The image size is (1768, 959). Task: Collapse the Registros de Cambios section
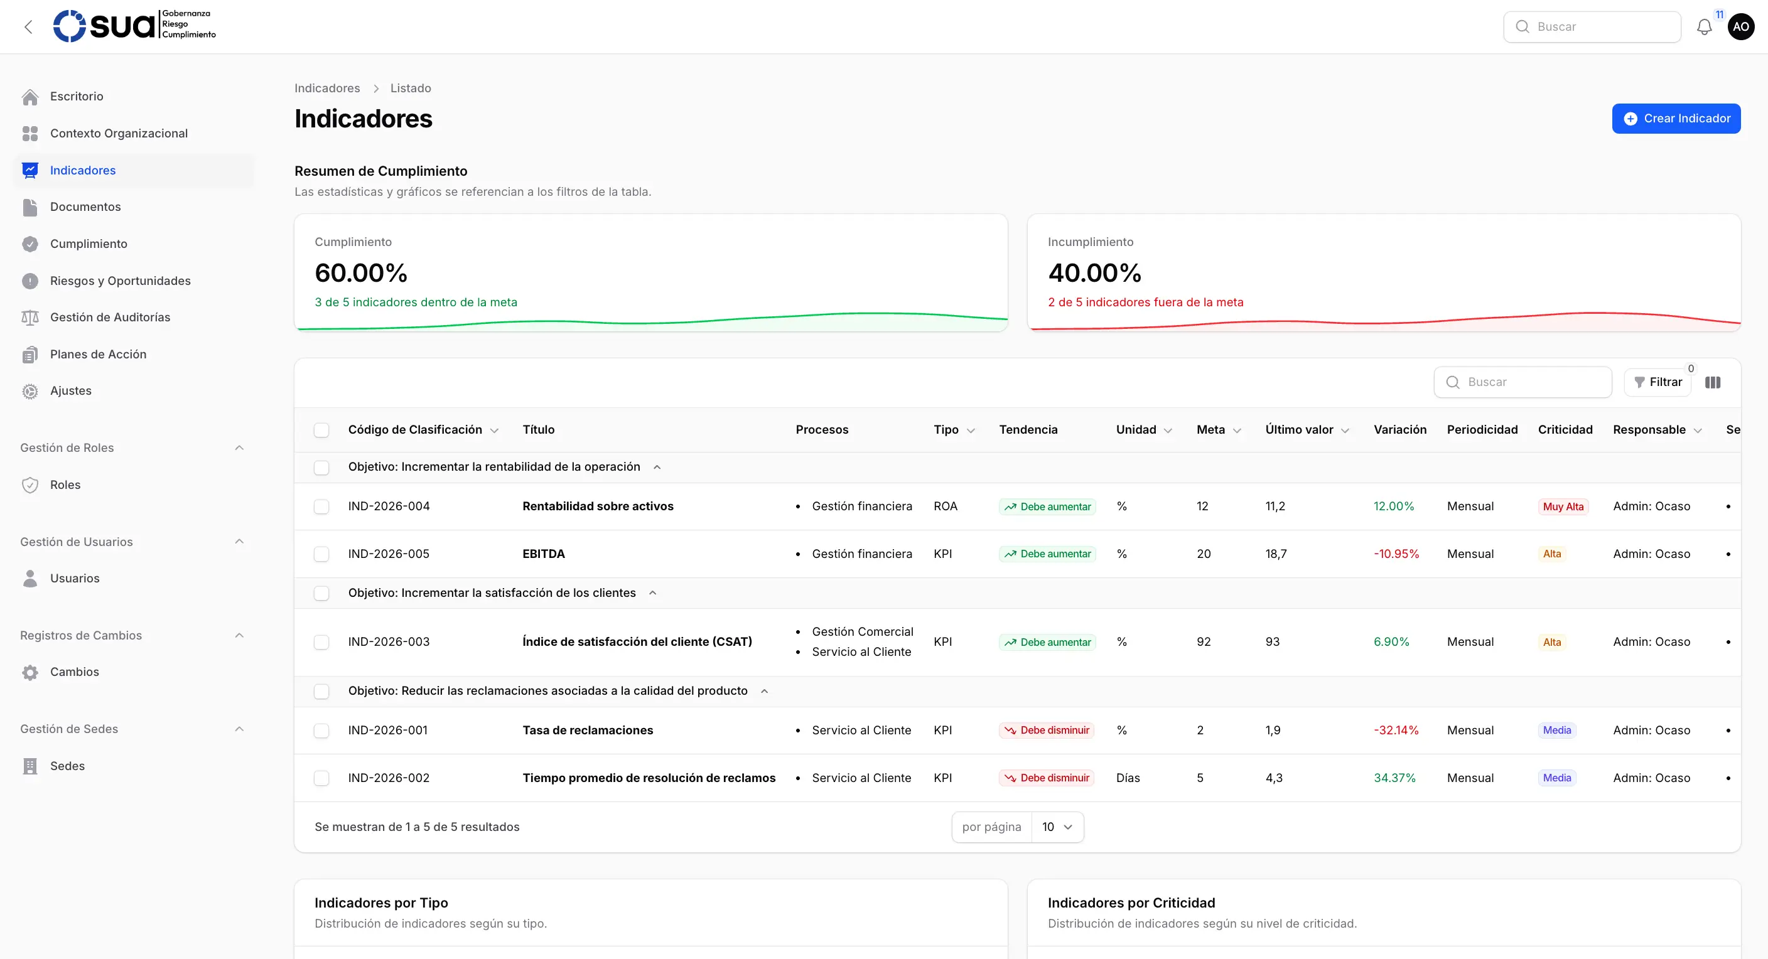point(239,635)
